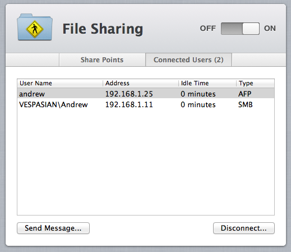The height and width of the screenshot is (252, 291).
Task: Sort by the Idle Time column header
Action: [x=207, y=83]
